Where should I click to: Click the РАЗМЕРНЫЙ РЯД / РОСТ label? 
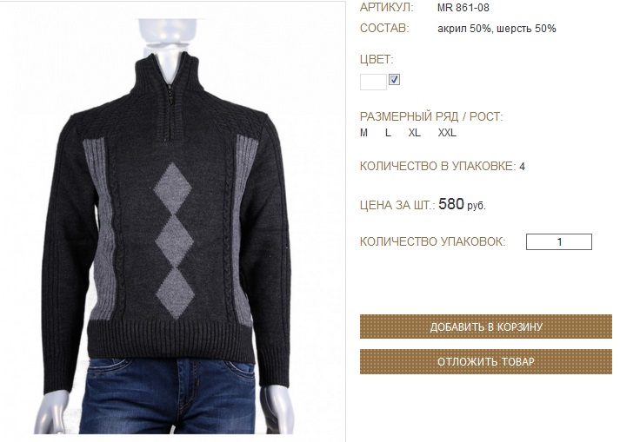tap(431, 116)
